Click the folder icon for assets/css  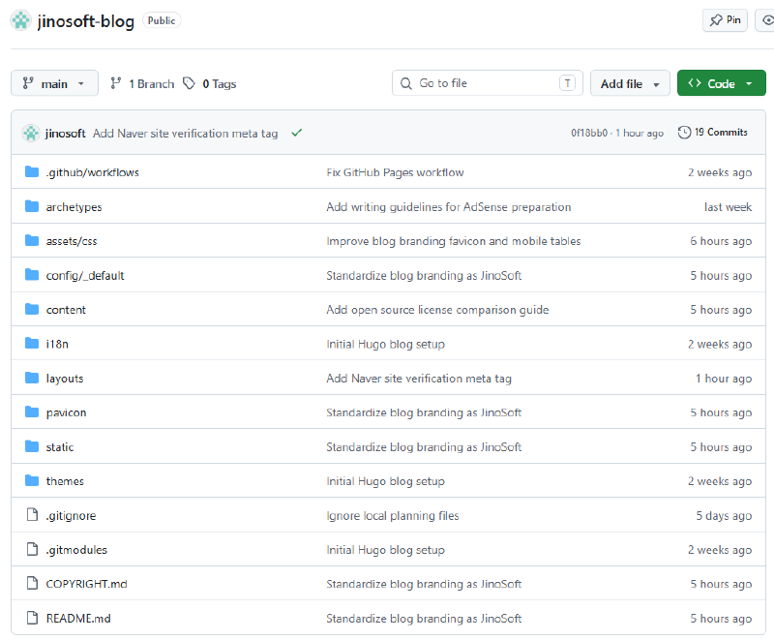click(x=32, y=240)
